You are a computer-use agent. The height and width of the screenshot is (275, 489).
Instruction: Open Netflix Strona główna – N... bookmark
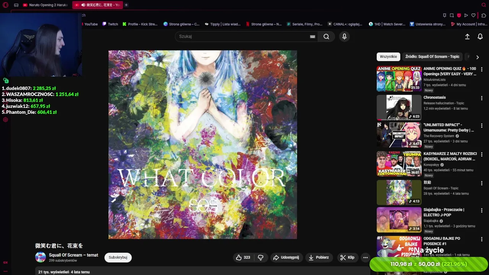point(264,24)
